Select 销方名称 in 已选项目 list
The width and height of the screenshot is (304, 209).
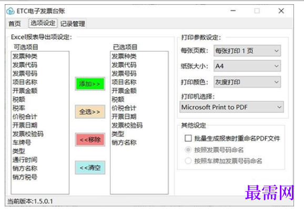124,142
